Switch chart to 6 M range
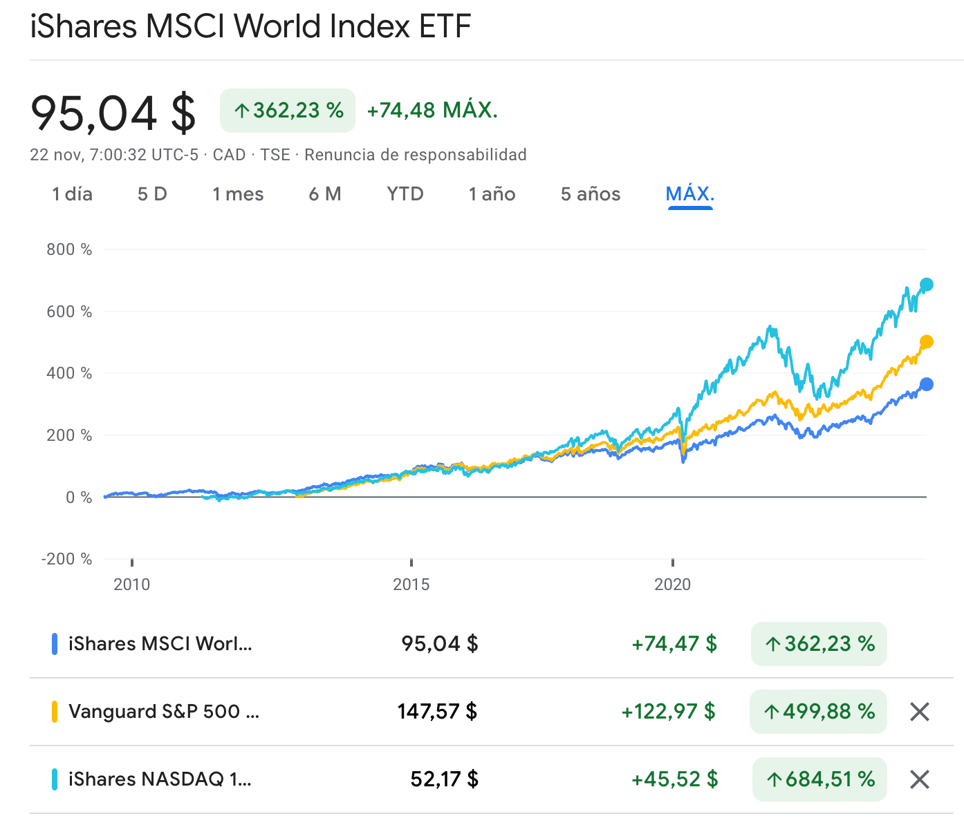Screen dimensions: 964x825 point(325,194)
